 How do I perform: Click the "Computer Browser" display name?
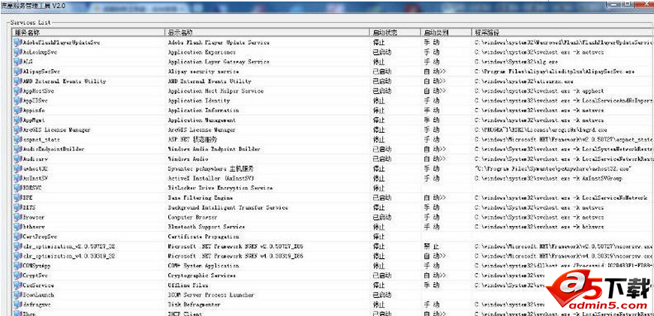point(193,218)
